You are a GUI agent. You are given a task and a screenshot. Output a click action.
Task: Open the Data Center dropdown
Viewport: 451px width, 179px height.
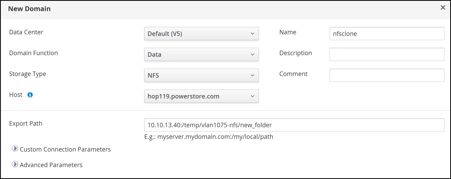coord(201,34)
